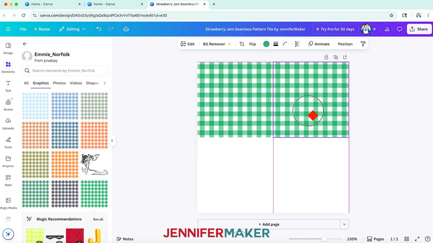Open the green color swatch picker
This screenshot has width=433, height=243.
tap(266, 44)
